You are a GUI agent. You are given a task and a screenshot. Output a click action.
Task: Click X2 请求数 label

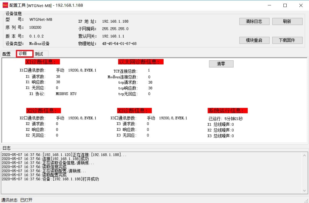36,124
